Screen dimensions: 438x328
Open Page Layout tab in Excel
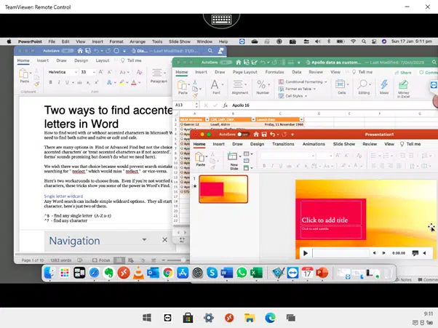[244, 72]
